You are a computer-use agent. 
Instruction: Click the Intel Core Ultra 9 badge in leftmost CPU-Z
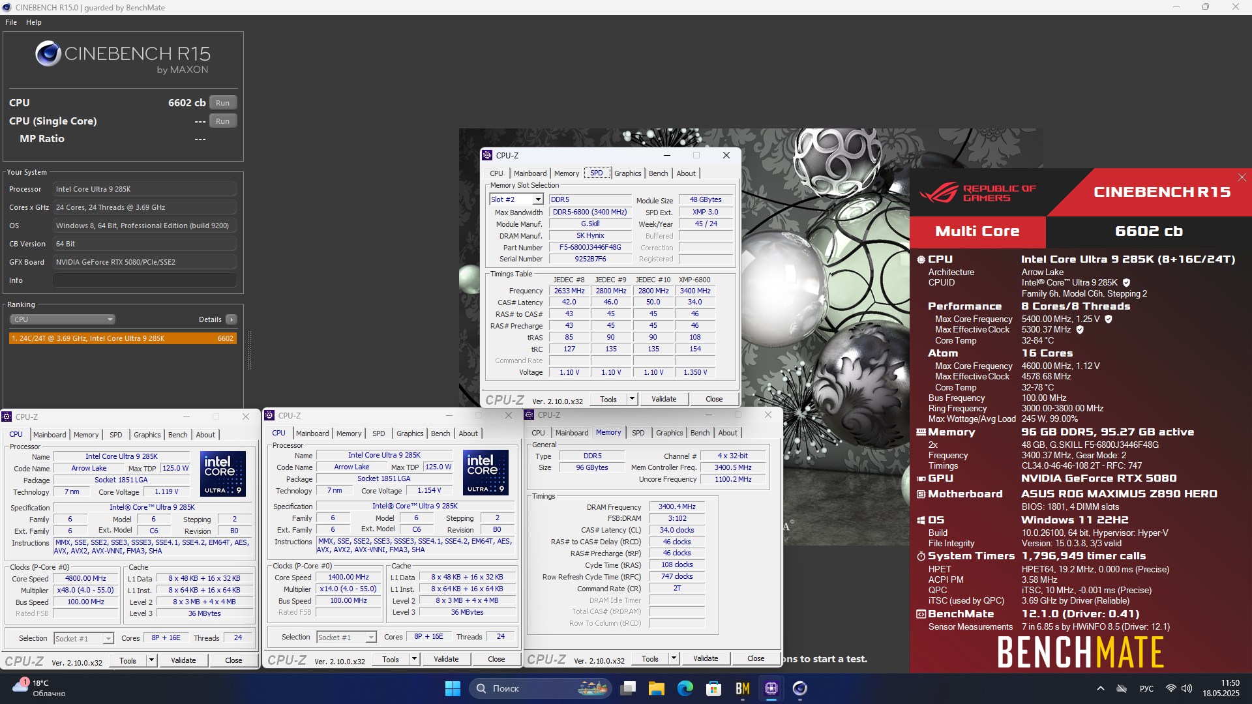click(x=223, y=474)
